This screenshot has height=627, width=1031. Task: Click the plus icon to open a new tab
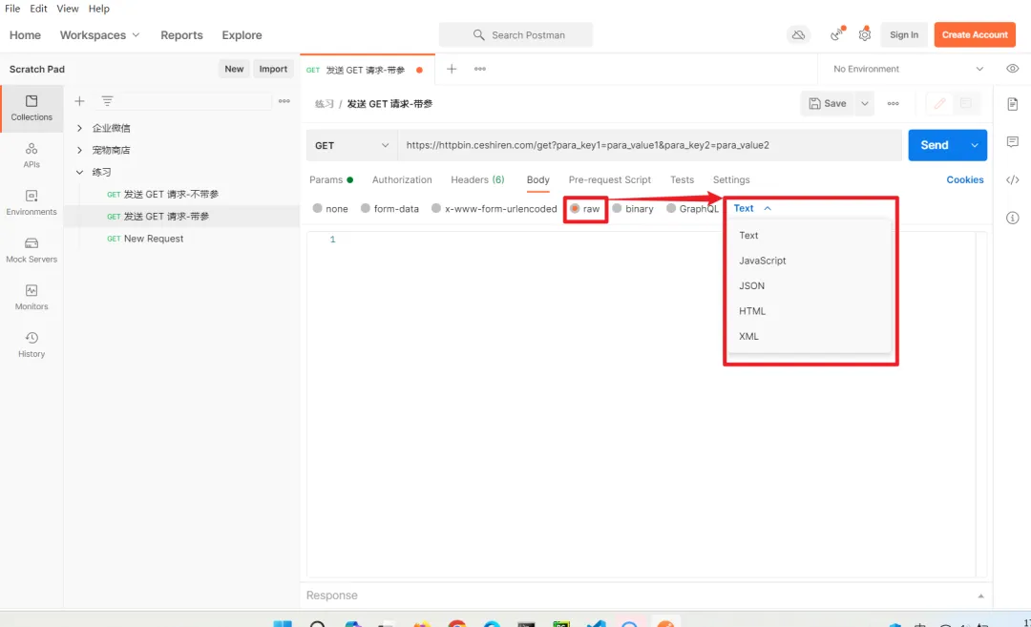[452, 69]
